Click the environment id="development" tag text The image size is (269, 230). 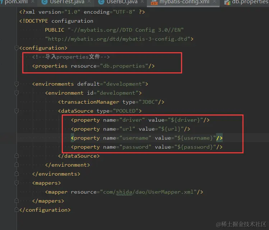93,93
